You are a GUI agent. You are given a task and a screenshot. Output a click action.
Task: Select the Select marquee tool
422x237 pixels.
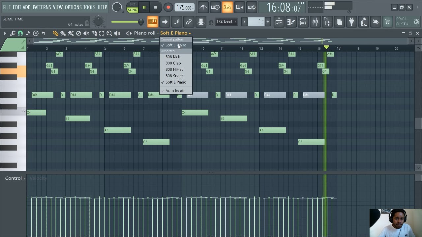[x=102, y=33]
